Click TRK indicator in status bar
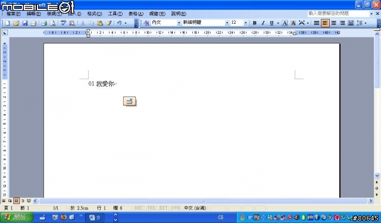Viewport: 381px width, 223px height. [151, 208]
